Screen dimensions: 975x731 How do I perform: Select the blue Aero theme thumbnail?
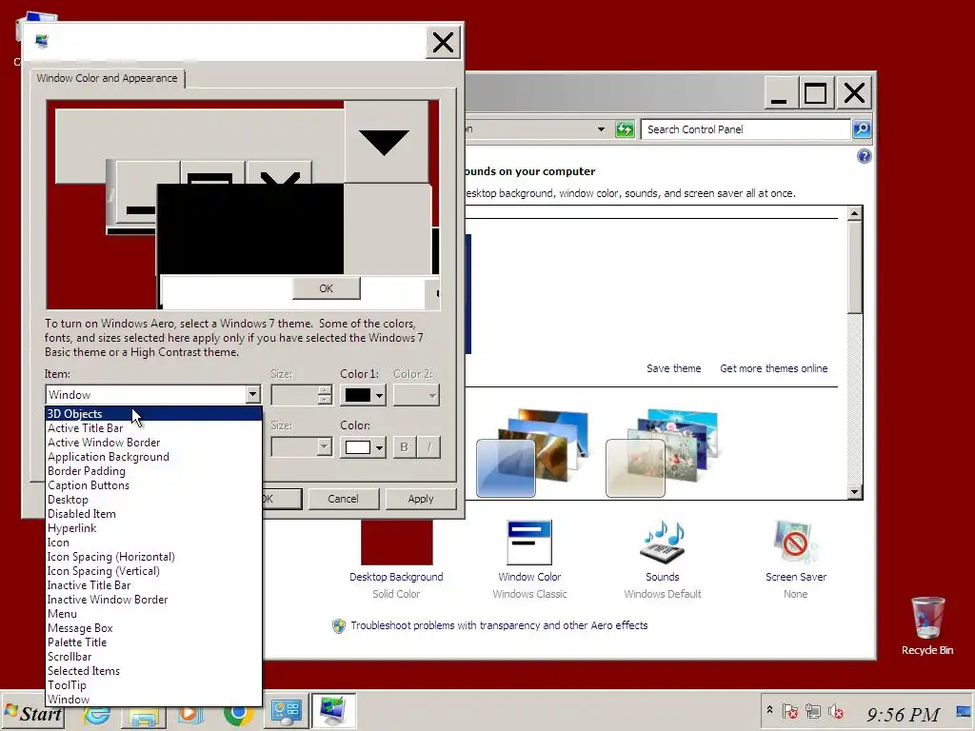tap(532, 452)
